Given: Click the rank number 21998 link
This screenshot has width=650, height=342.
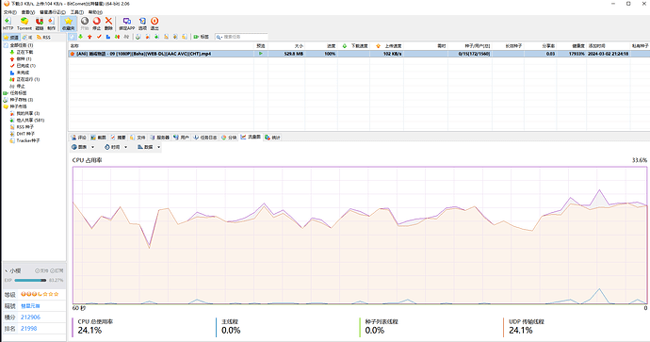Looking at the screenshot, I should coord(28,328).
